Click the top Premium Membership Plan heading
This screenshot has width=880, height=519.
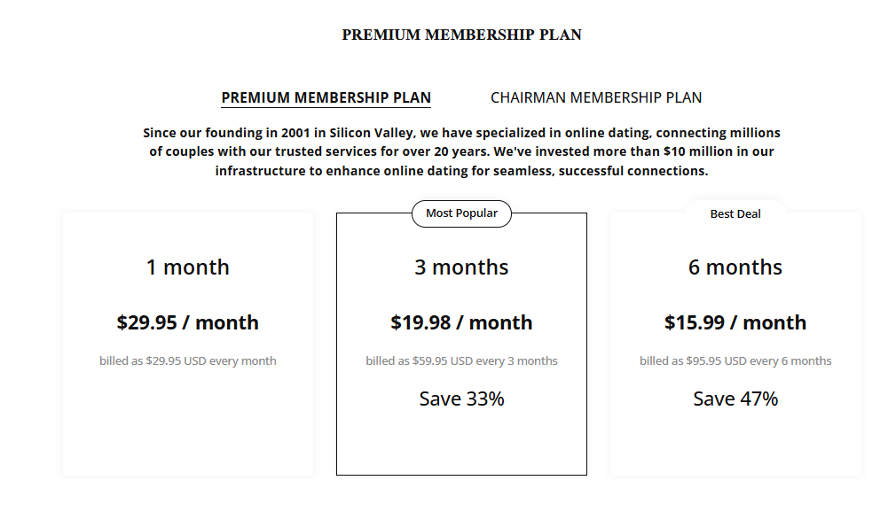(x=461, y=35)
